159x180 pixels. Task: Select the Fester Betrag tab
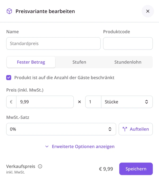click(31, 62)
